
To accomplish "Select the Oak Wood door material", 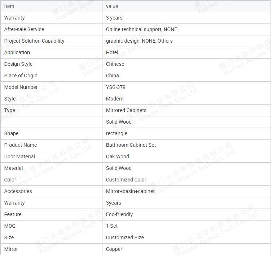I will coord(118,157).
